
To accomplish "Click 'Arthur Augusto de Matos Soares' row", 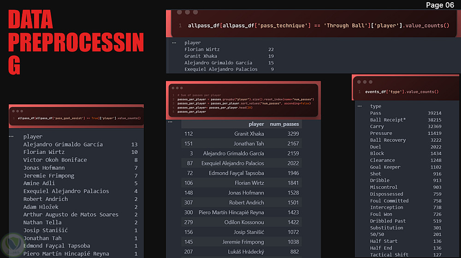I will [x=71, y=215].
